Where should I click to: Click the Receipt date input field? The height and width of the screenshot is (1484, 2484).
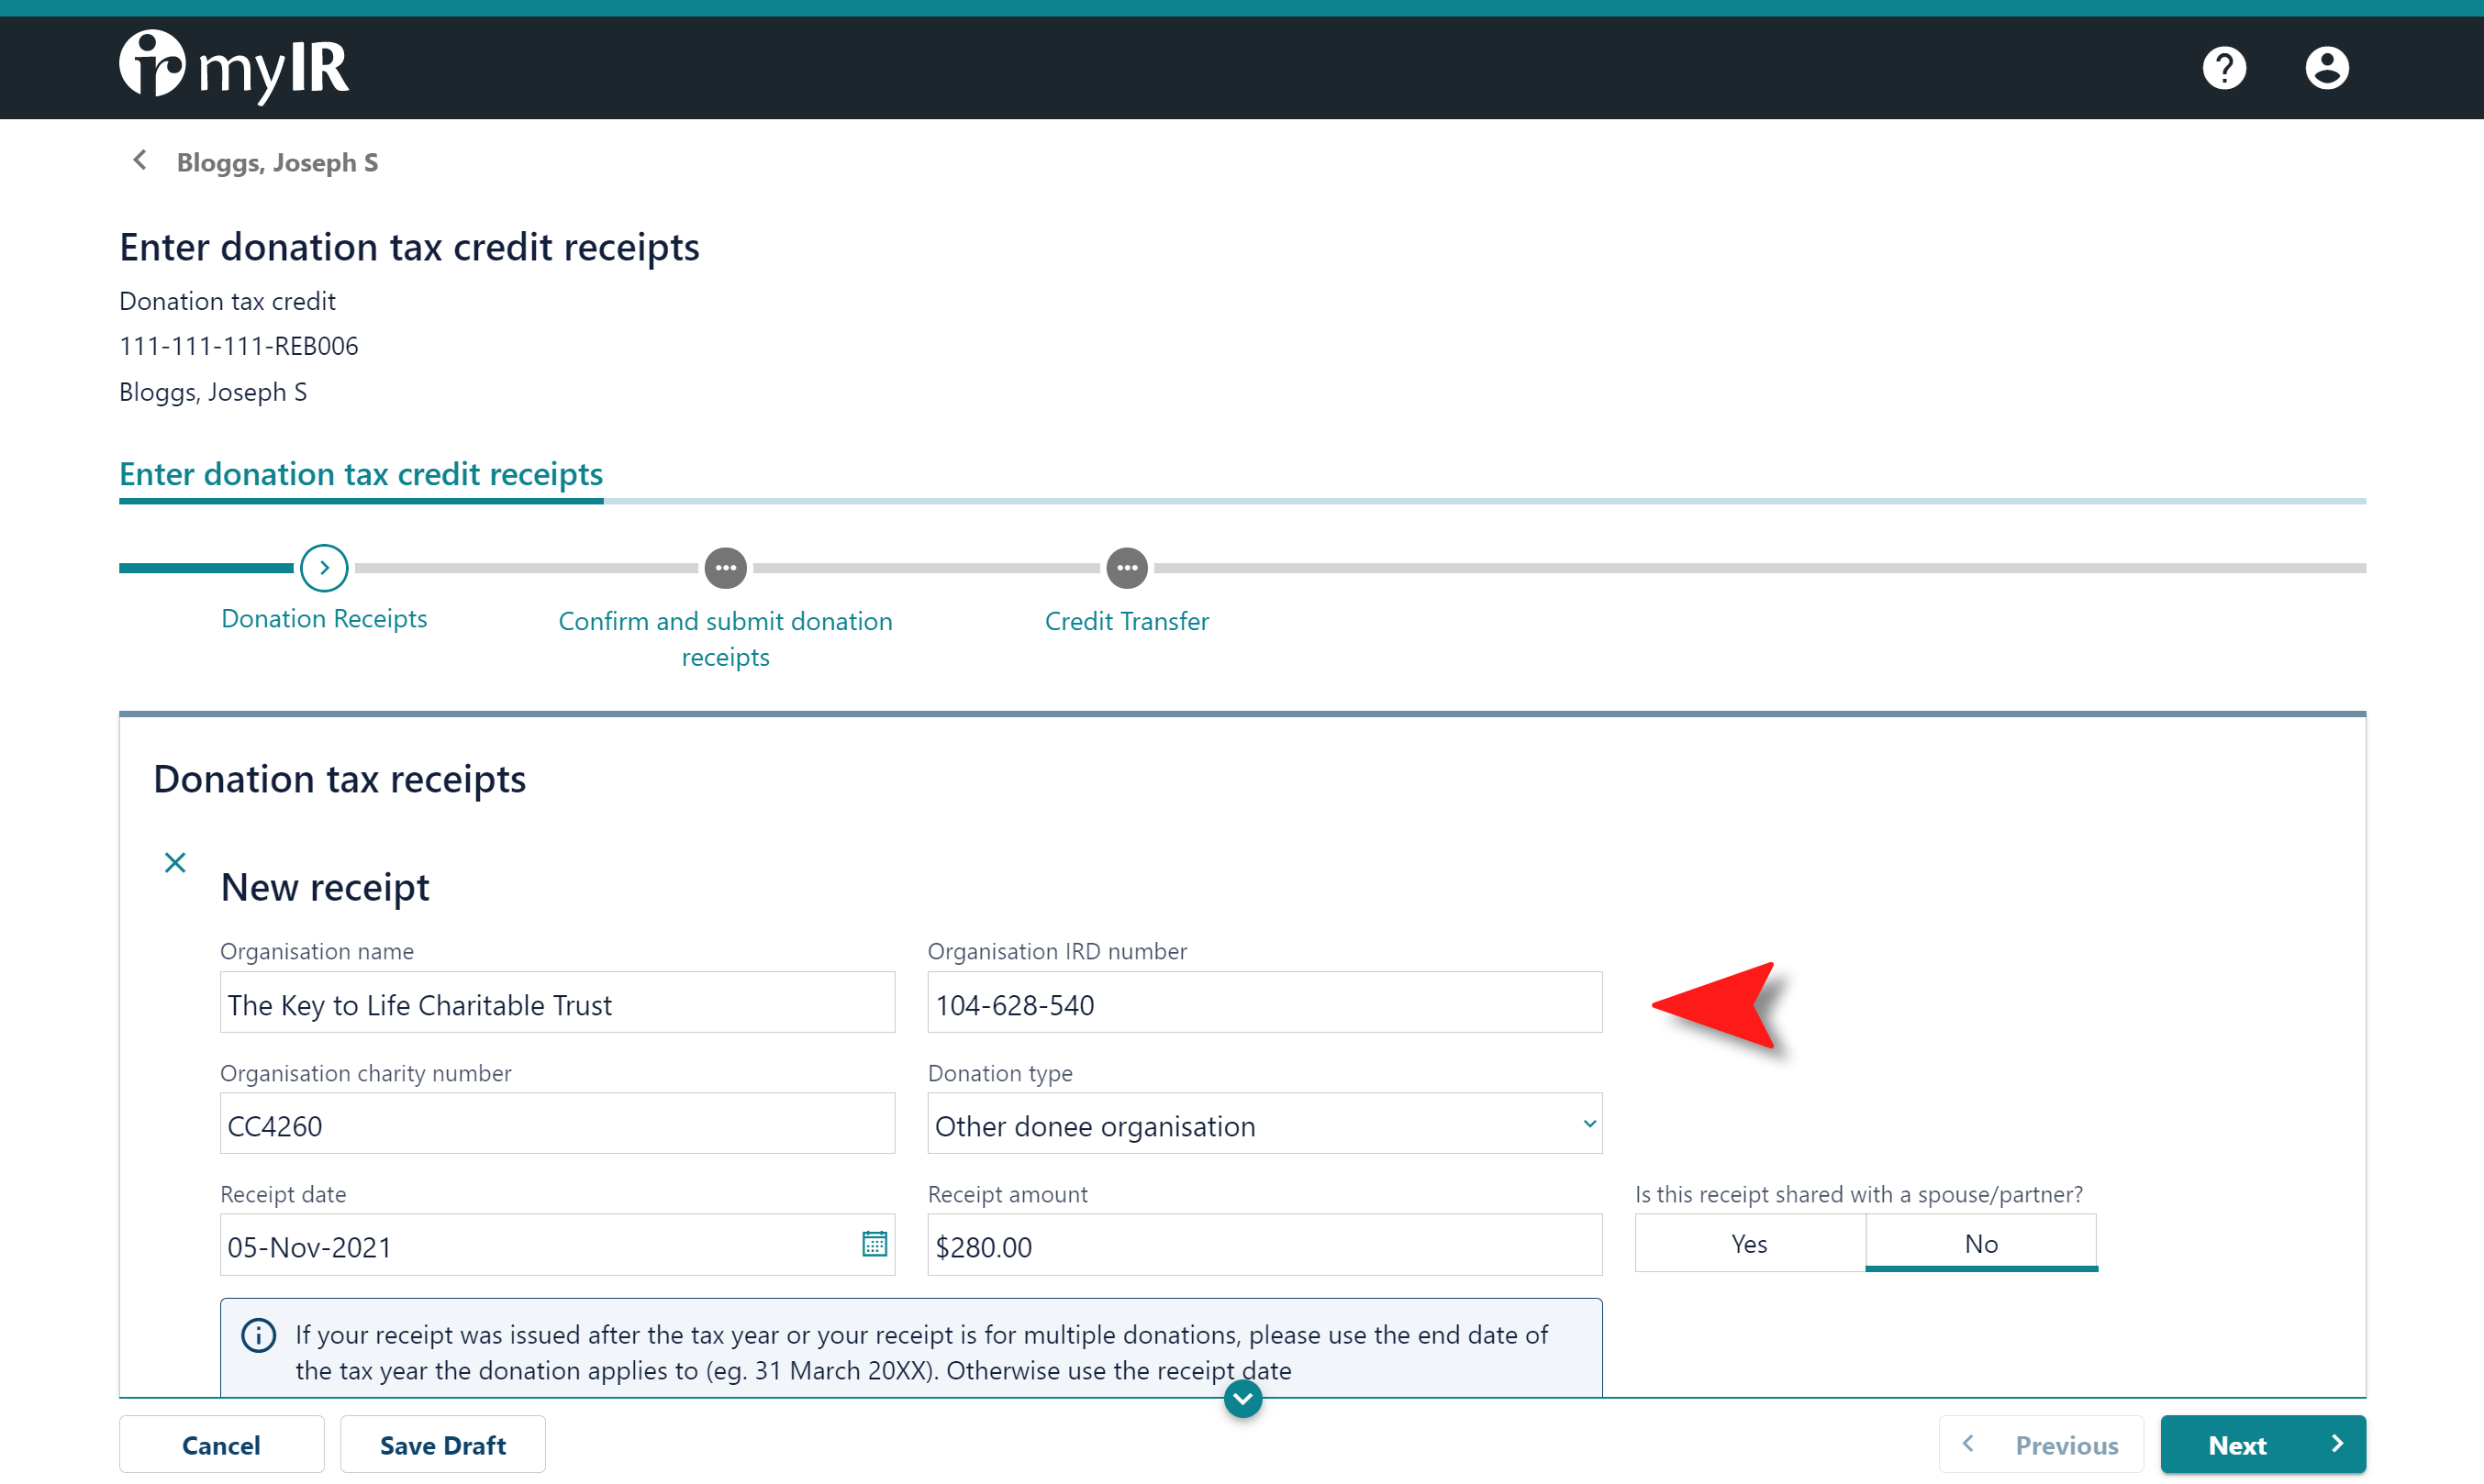[x=557, y=1245]
